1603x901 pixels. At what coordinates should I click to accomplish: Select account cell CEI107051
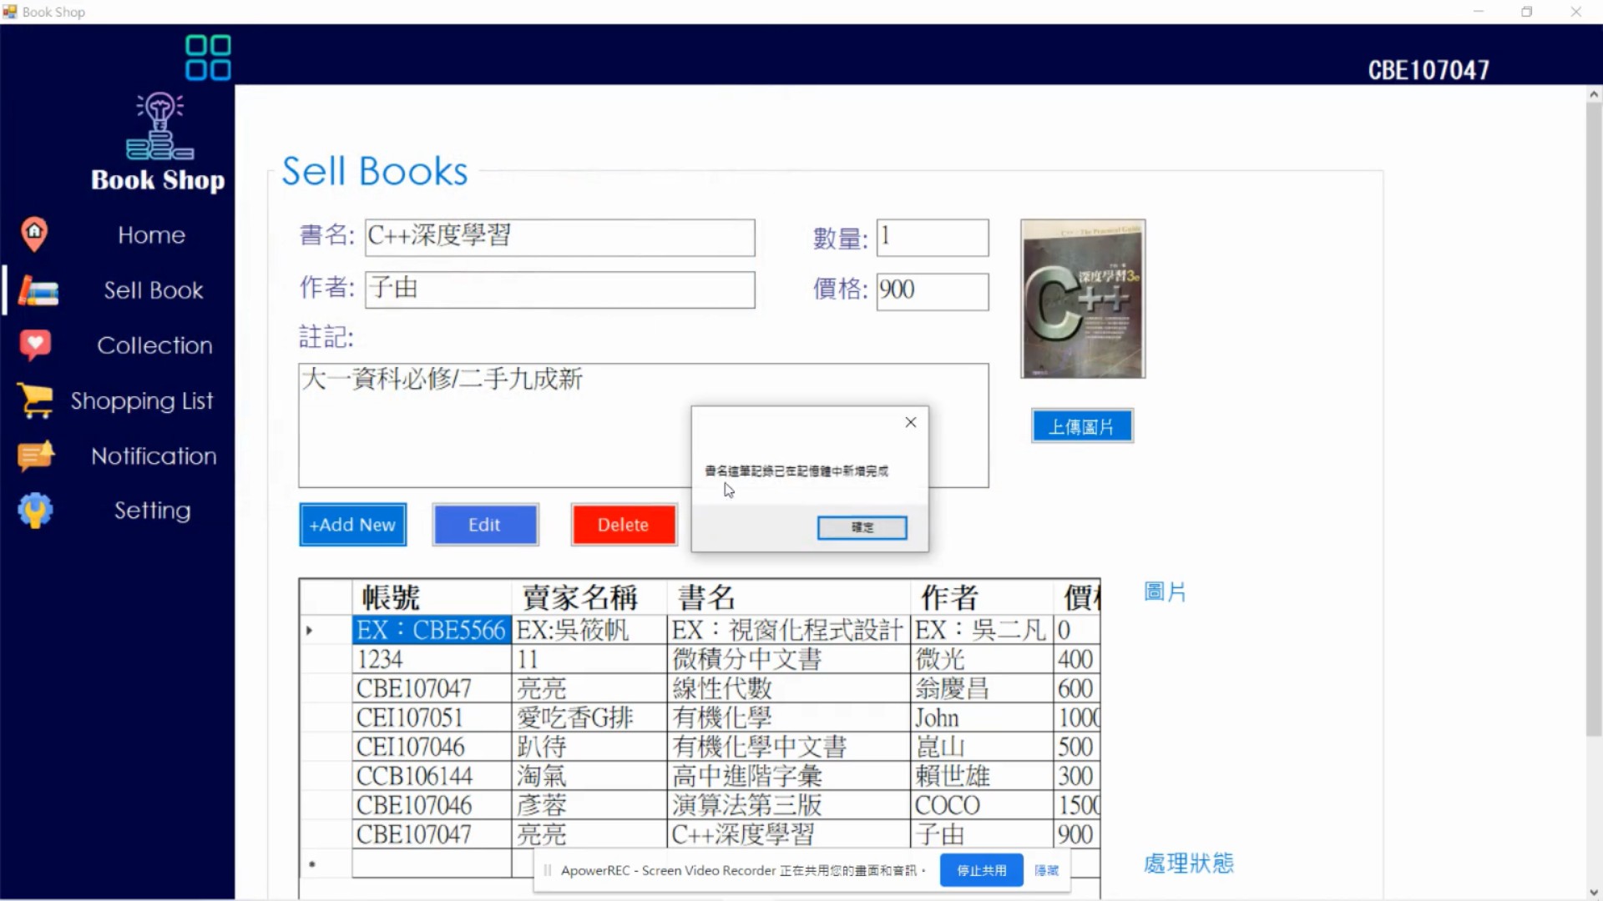(x=432, y=717)
